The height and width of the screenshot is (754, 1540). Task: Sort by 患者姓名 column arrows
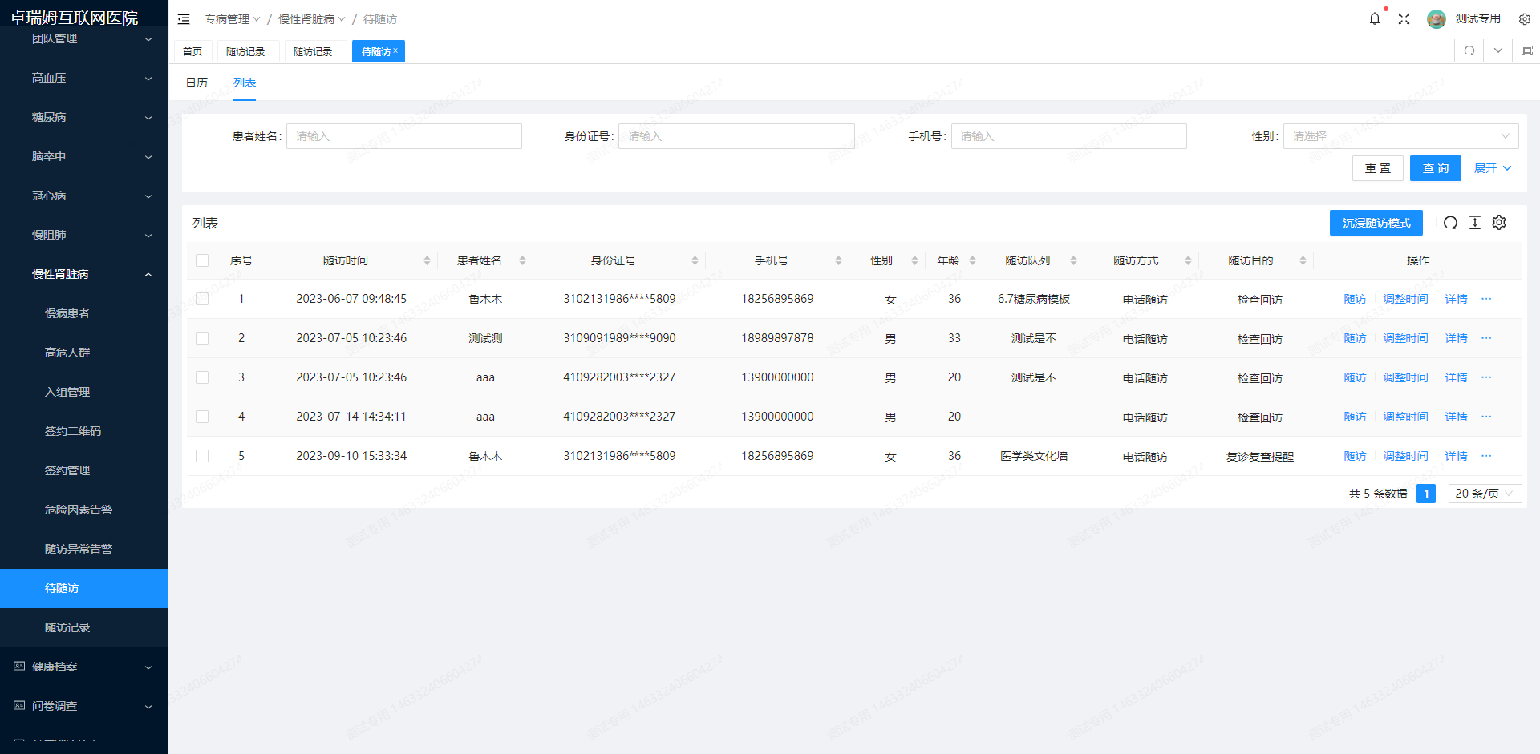pyautogui.click(x=522, y=260)
